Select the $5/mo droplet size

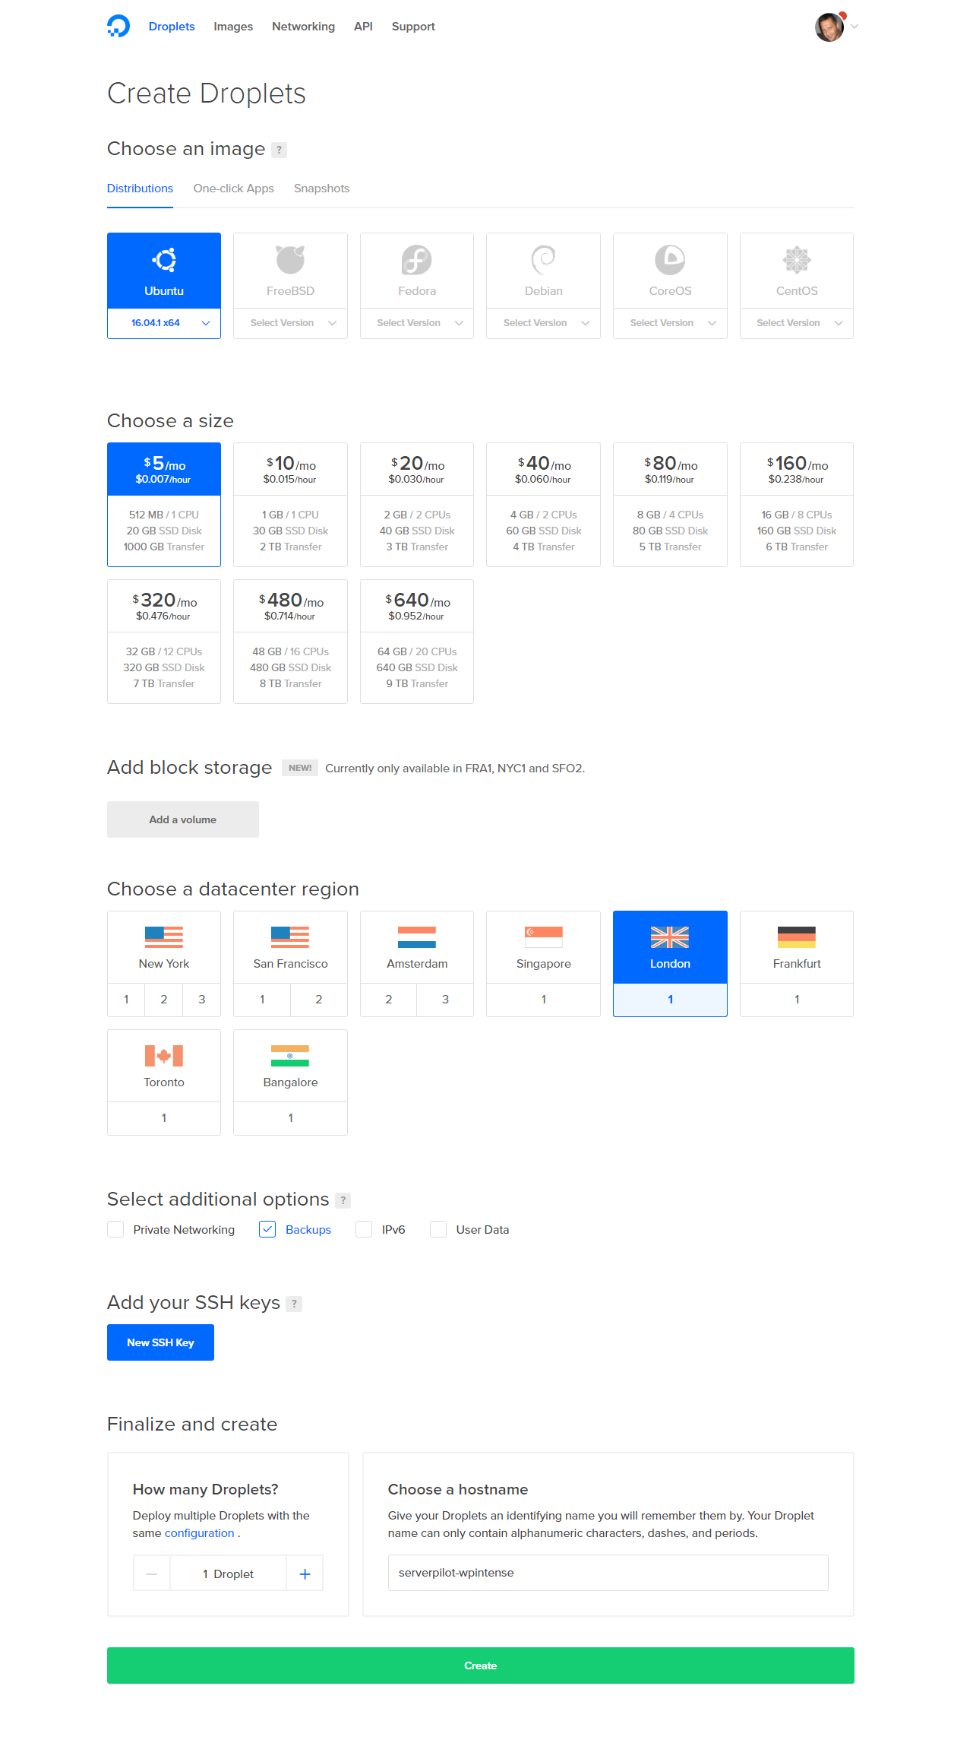(x=164, y=505)
